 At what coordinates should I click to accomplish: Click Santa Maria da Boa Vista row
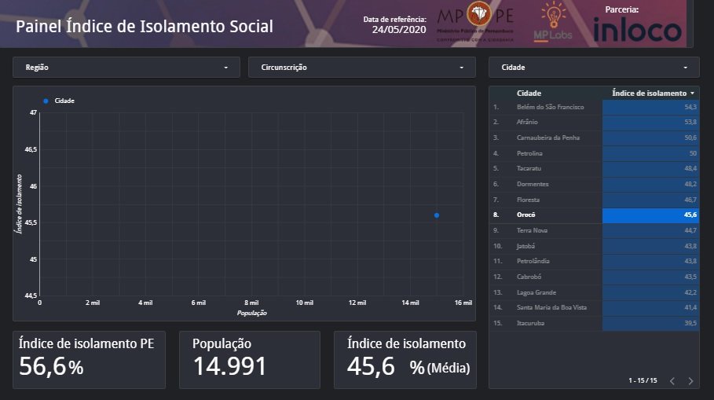[551, 307]
